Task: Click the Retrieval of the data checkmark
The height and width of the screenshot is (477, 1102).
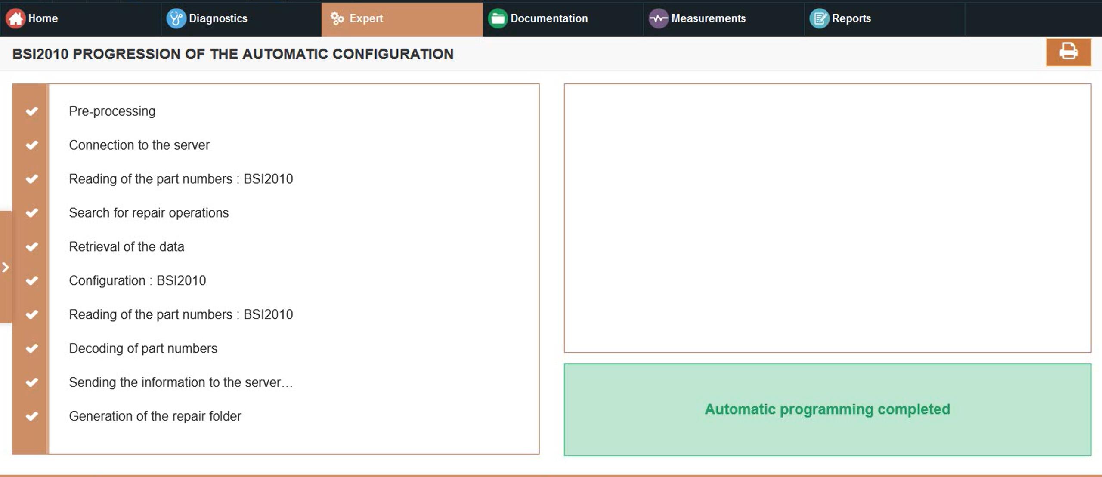Action: (31, 246)
